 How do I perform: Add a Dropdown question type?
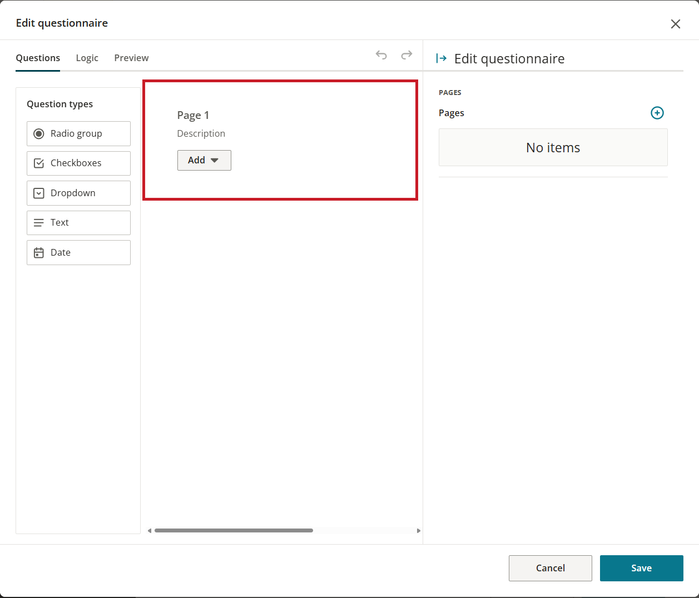[78, 193]
